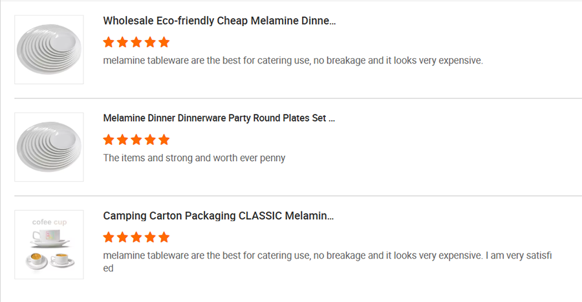Image resolution: width=582 pixels, height=302 pixels.
Task: Click the first star of the Wholesale Eco-friendly rating
Action: pyautogui.click(x=109, y=42)
